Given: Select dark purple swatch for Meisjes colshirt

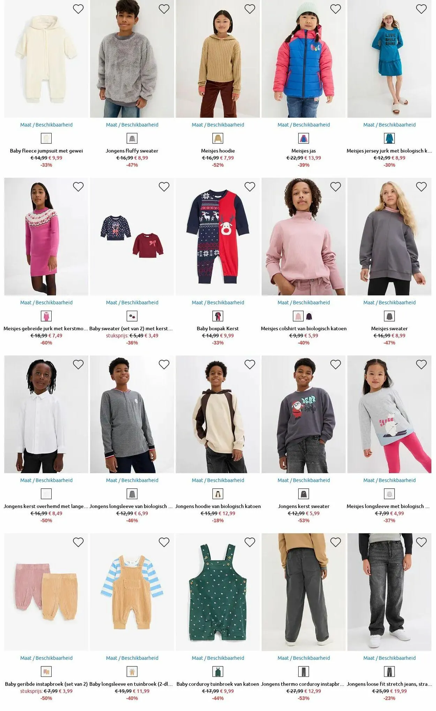Looking at the screenshot, I should pyautogui.click(x=309, y=316).
